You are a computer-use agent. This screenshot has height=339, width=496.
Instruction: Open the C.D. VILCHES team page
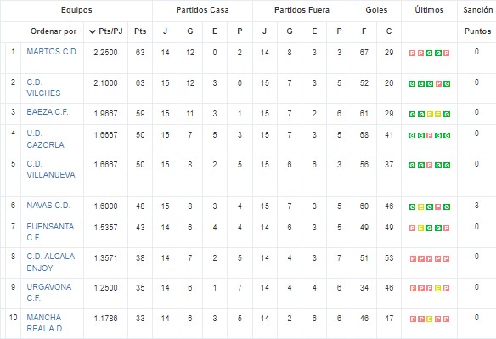click(x=43, y=88)
